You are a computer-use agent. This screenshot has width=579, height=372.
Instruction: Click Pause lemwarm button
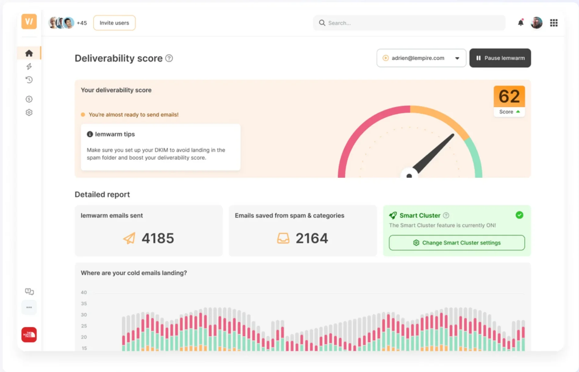[x=500, y=58]
